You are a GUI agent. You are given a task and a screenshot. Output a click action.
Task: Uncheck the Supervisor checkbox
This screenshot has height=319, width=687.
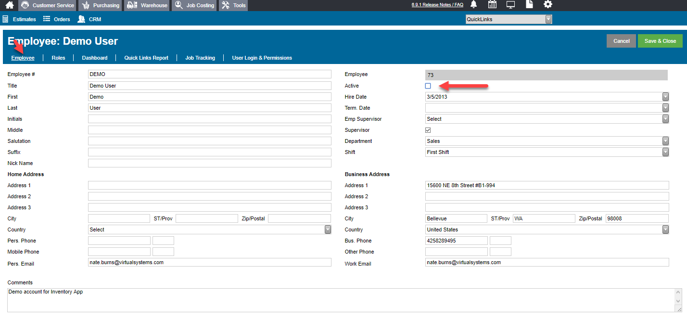[x=428, y=130]
